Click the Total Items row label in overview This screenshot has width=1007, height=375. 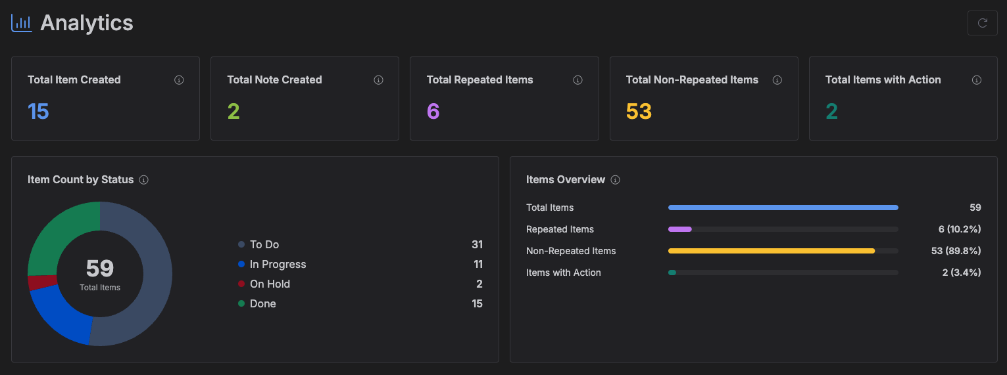coord(550,208)
